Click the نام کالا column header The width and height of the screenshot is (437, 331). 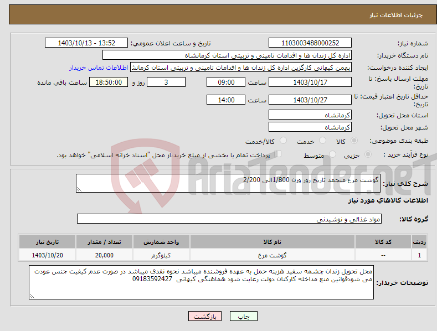[x=273, y=242]
